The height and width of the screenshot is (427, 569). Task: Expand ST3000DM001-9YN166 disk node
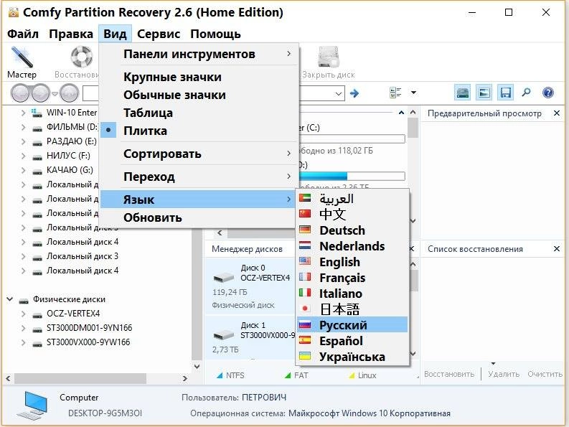[23, 328]
